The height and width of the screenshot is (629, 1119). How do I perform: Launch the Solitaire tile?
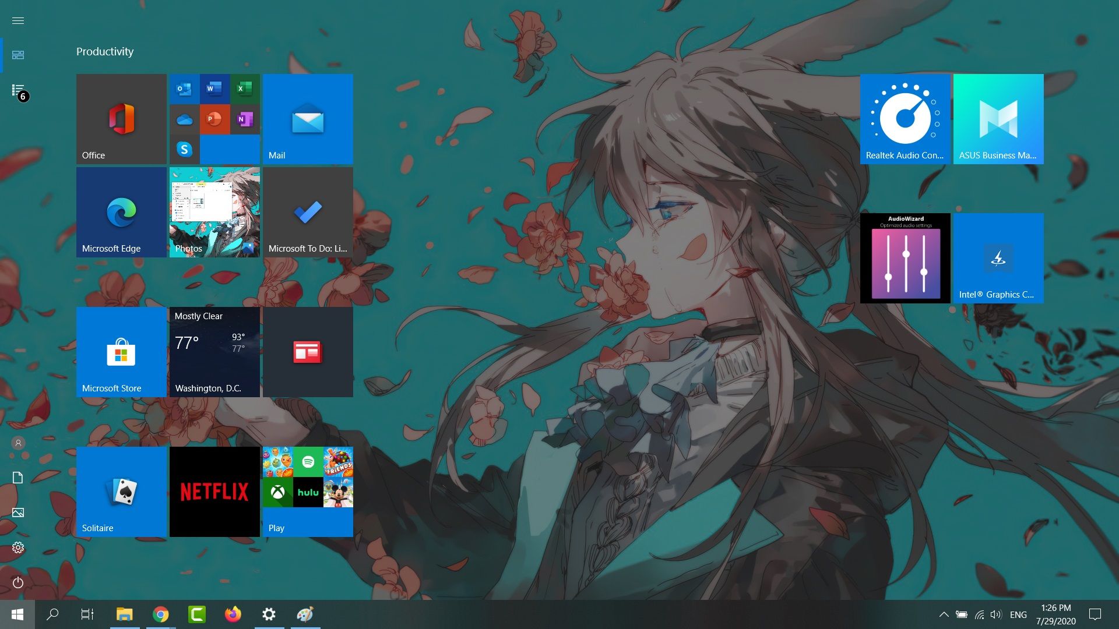tap(121, 492)
